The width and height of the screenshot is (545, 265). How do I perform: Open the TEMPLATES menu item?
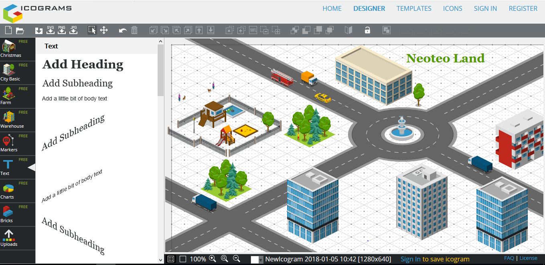[x=414, y=8]
